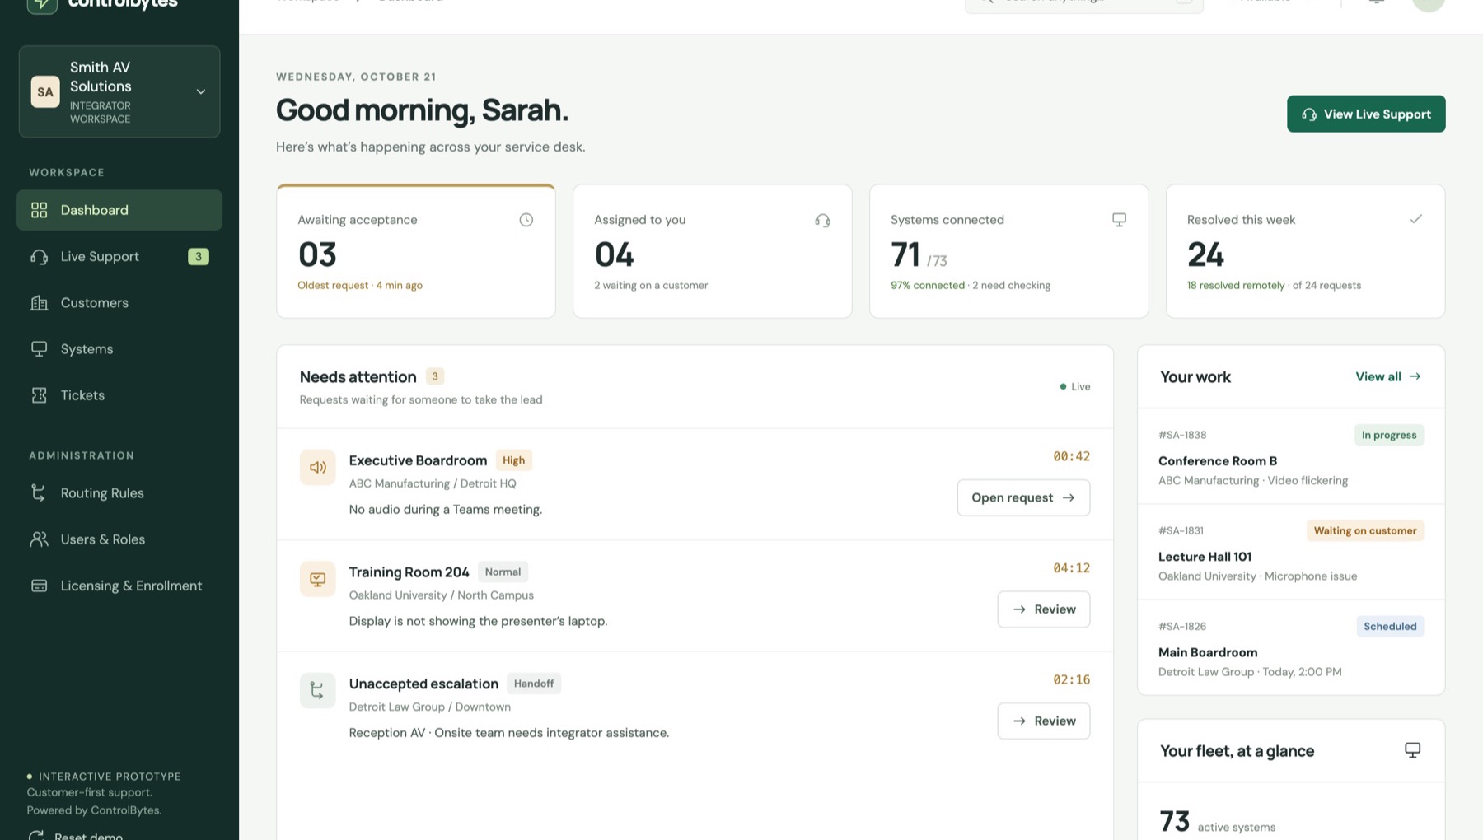Click the Scheduled status badge
This screenshot has height=840, width=1483.
pos(1390,626)
